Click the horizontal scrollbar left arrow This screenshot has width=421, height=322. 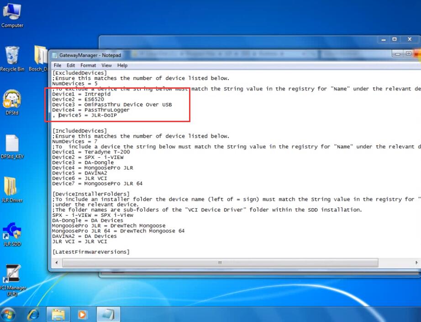coord(56,263)
